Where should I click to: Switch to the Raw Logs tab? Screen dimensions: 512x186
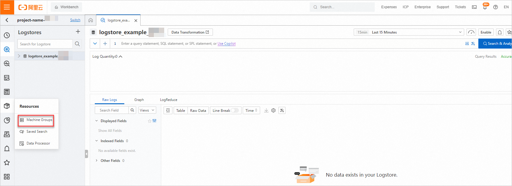110,100
